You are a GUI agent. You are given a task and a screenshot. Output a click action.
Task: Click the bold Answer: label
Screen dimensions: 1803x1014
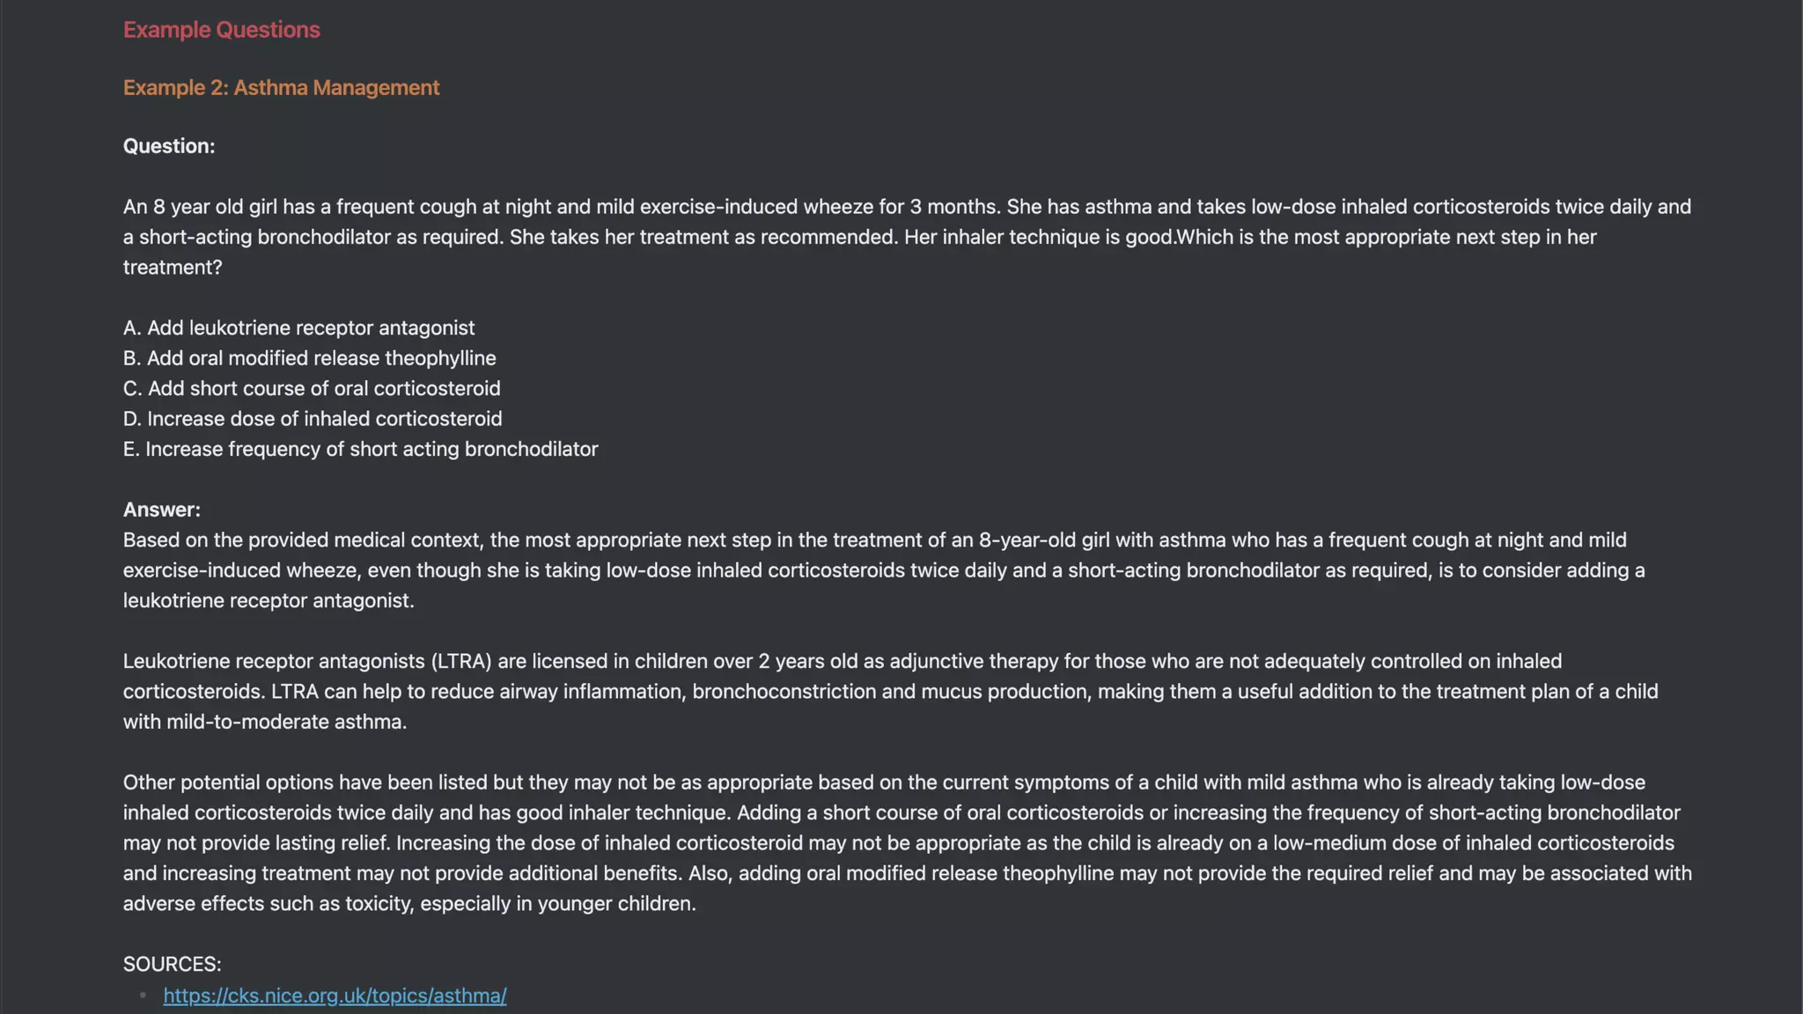(x=162, y=510)
